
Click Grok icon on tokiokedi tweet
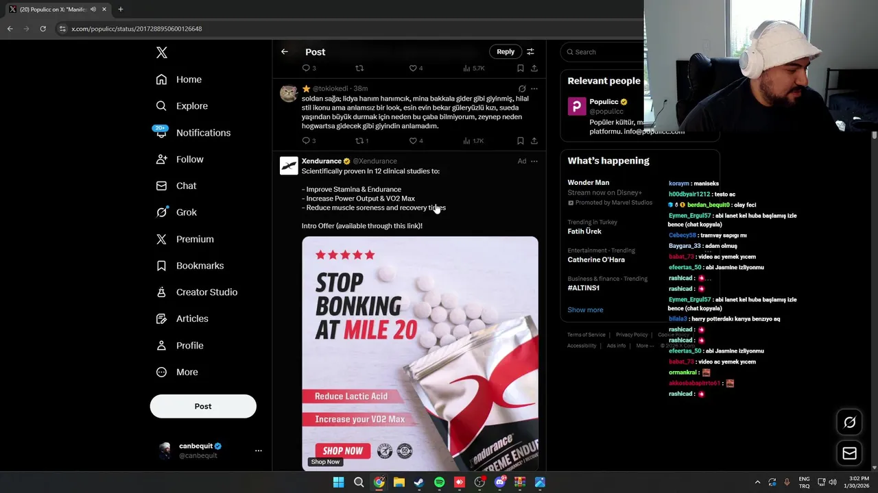522,89
